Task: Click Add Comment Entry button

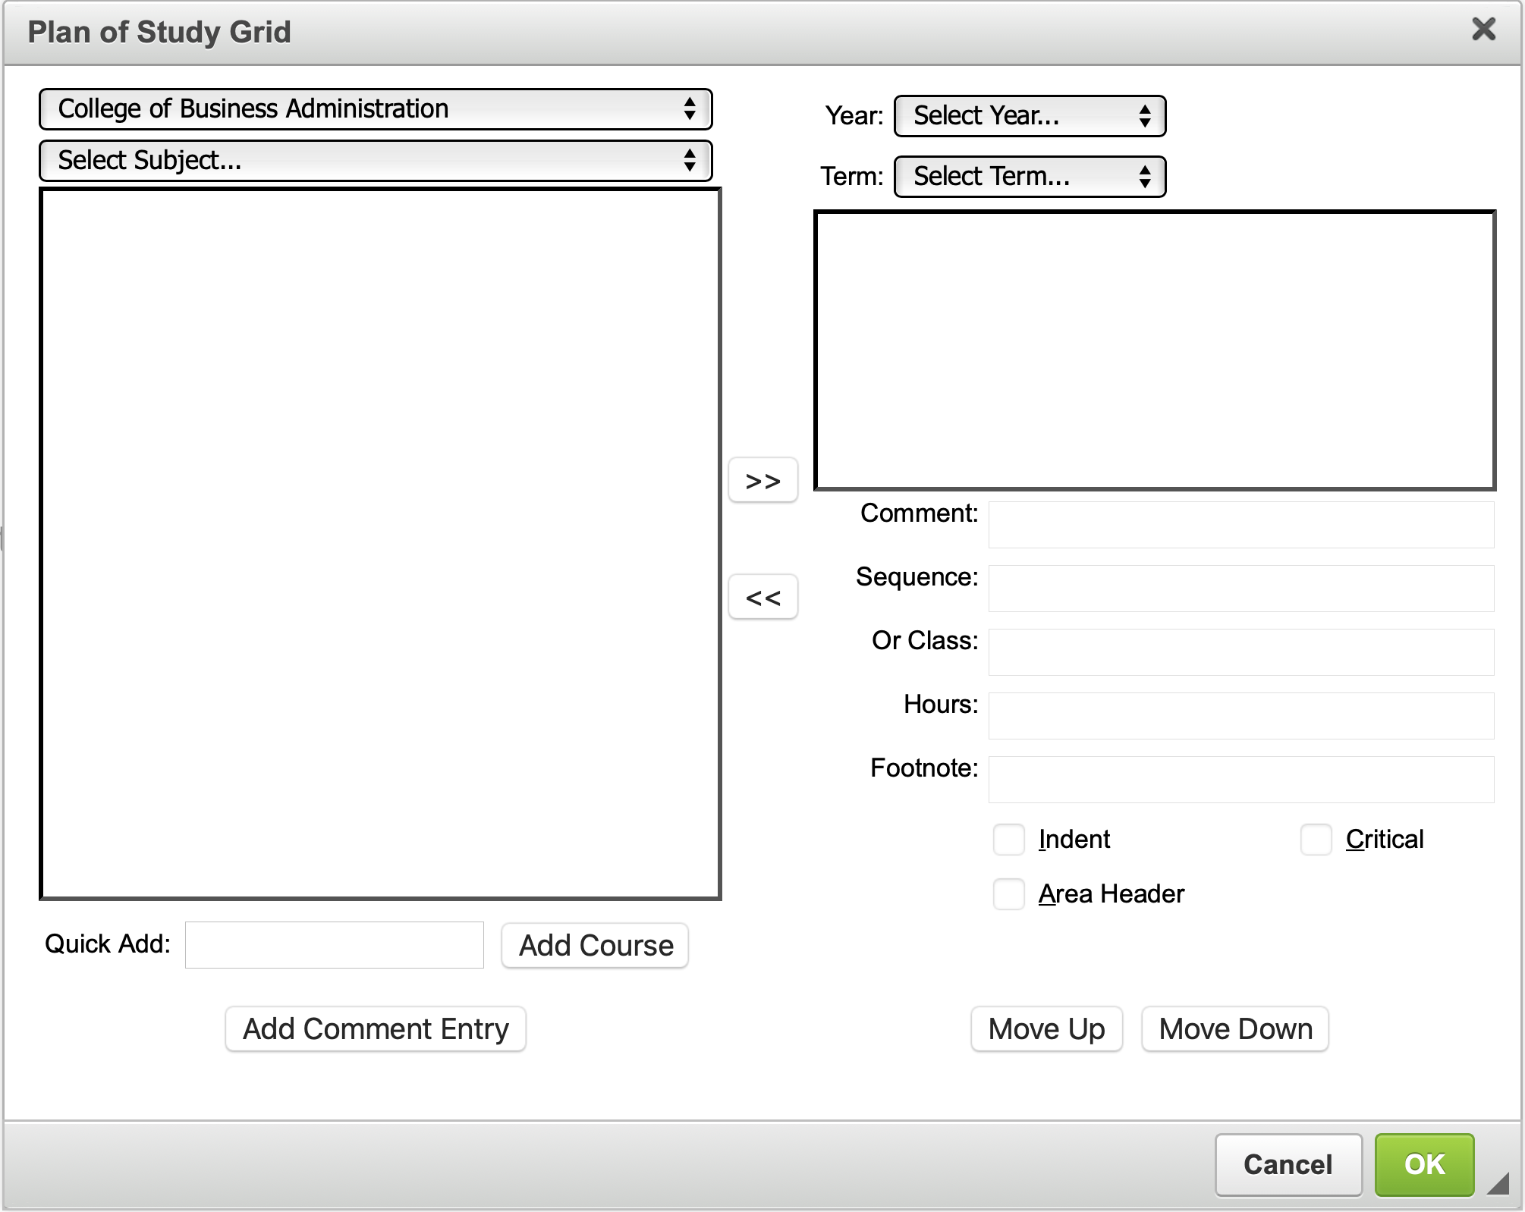Action: (376, 1029)
